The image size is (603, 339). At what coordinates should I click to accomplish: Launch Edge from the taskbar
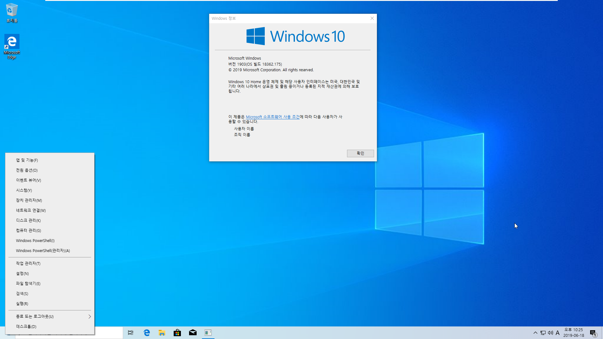pos(147,333)
